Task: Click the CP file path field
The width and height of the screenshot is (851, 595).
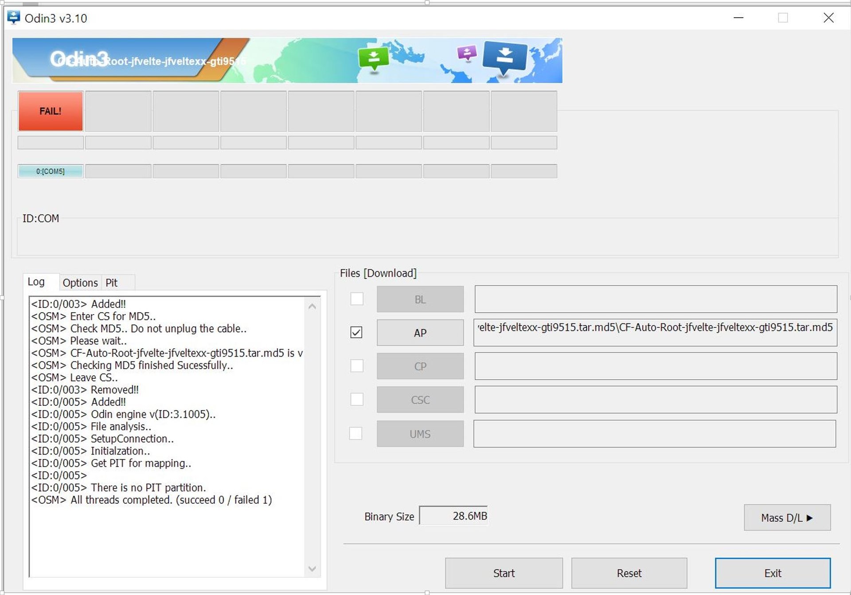Action: [656, 366]
